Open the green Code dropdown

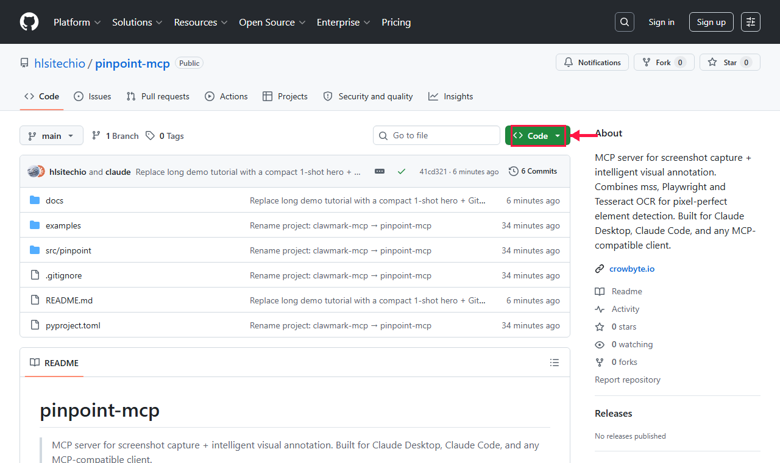click(536, 135)
